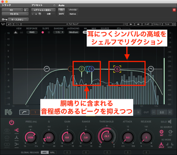
Task: Set band to Stereo processing mode
Action: (7, 131)
